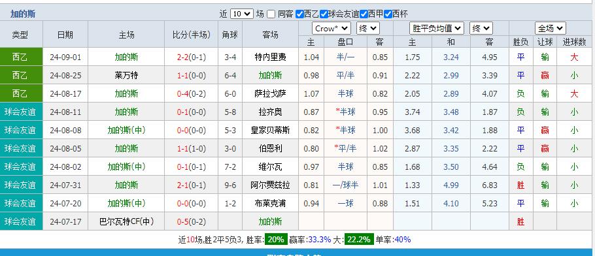Viewport: 595px width, 256px height.
Task: Click the 胜 result in the 阿尔赞兹拉 row
Action: [x=520, y=185]
